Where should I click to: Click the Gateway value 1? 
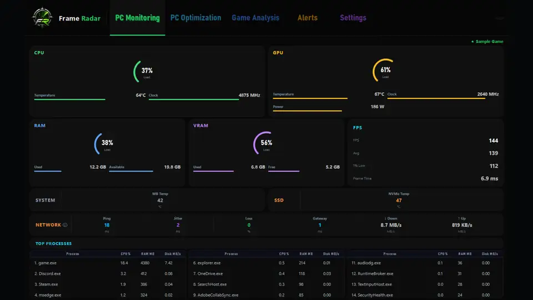pyautogui.click(x=320, y=225)
